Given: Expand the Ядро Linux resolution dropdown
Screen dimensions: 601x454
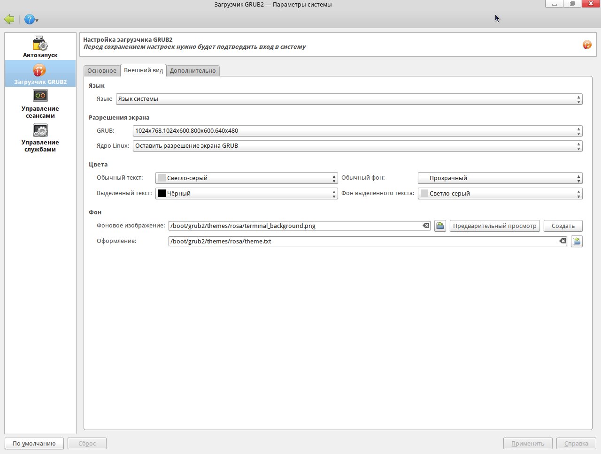Looking at the screenshot, I should [357, 146].
